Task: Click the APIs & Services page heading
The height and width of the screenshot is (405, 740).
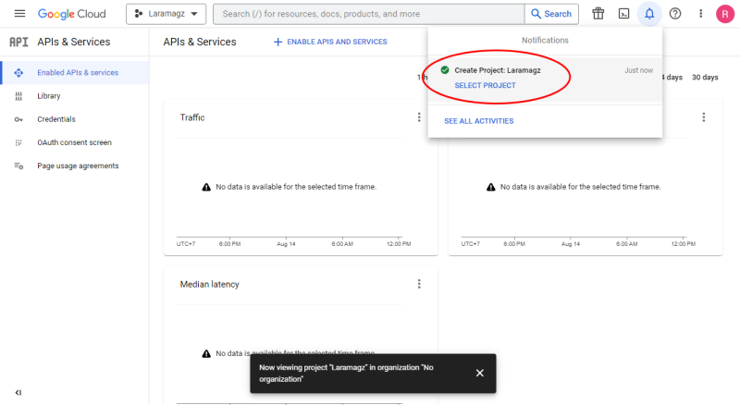Action: click(x=200, y=42)
